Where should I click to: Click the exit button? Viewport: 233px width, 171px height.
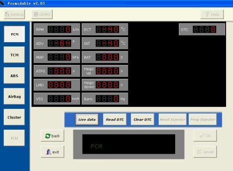click(x=53, y=152)
